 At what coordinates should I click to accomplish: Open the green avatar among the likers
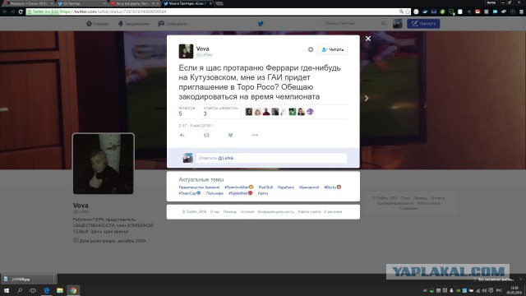pyautogui.click(x=293, y=112)
